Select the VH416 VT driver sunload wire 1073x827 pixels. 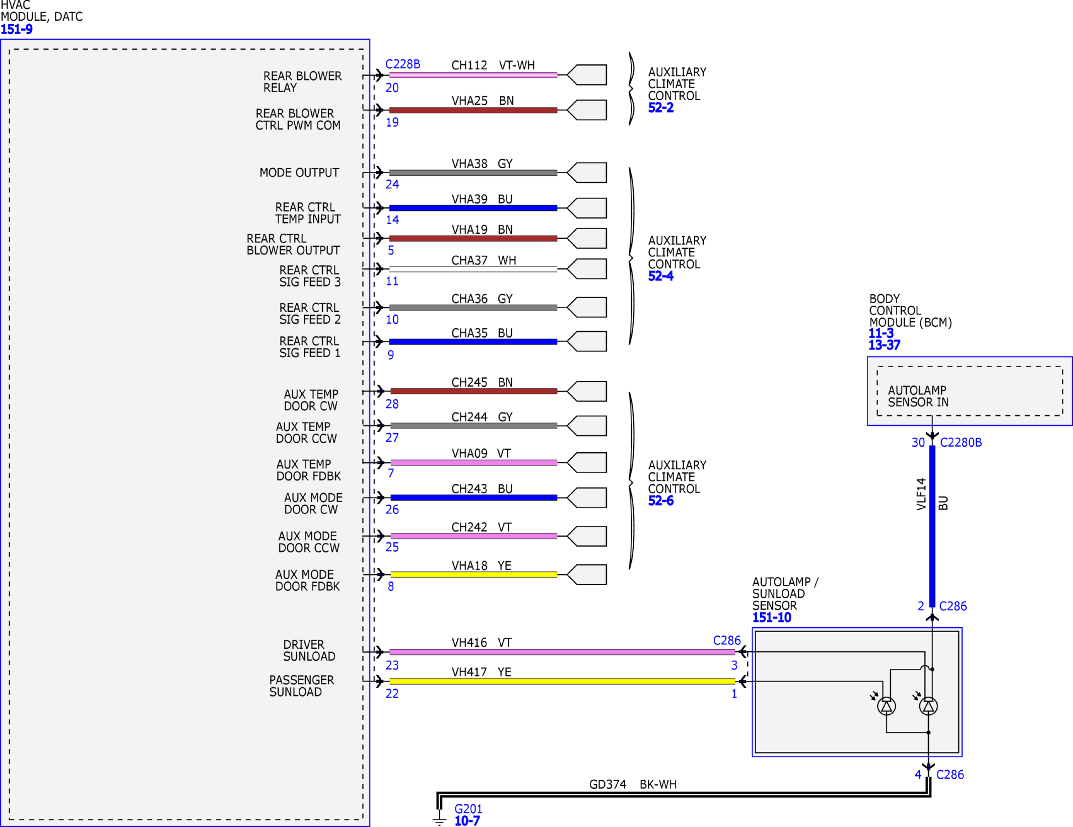(x=562, y=652)
